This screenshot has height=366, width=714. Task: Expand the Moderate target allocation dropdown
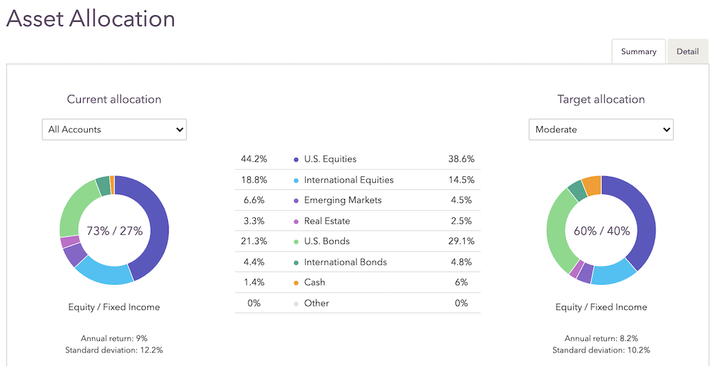[601, 130]
